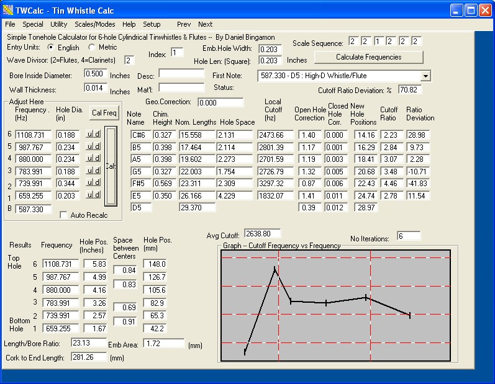The width and height of the screenshot is (495, 384).
Task: Open the Utility menu
Action: coord(59,24)
